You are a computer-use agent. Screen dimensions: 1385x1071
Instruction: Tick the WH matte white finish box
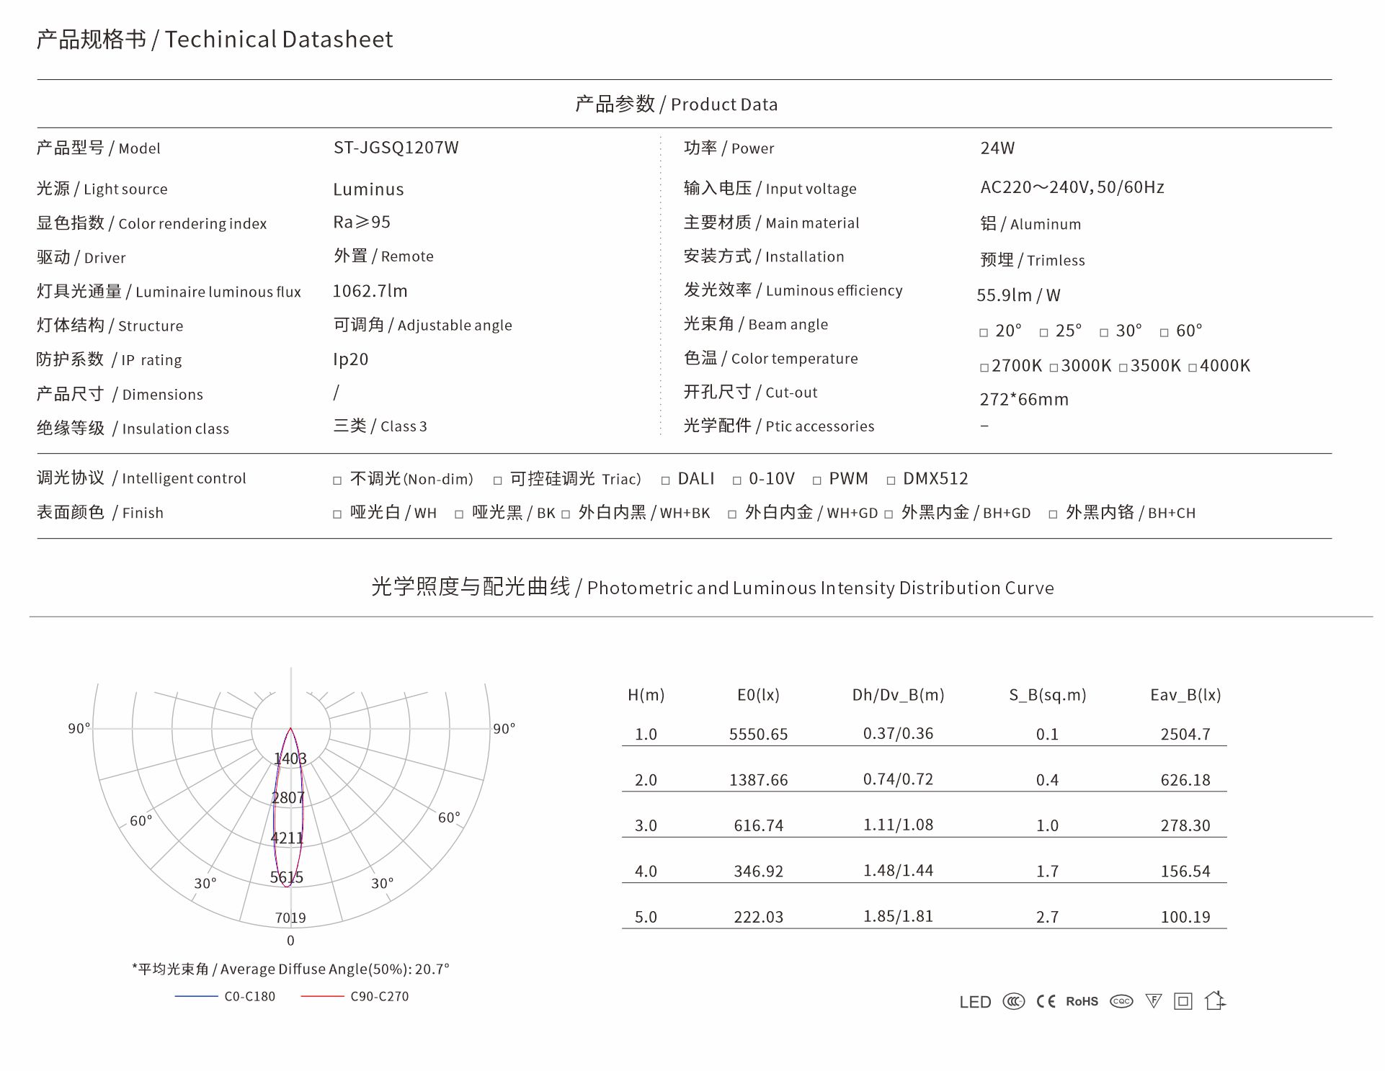point(337,514)
